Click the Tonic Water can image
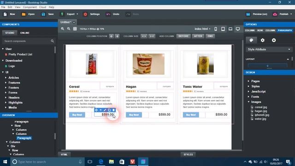 click(205, 64)
